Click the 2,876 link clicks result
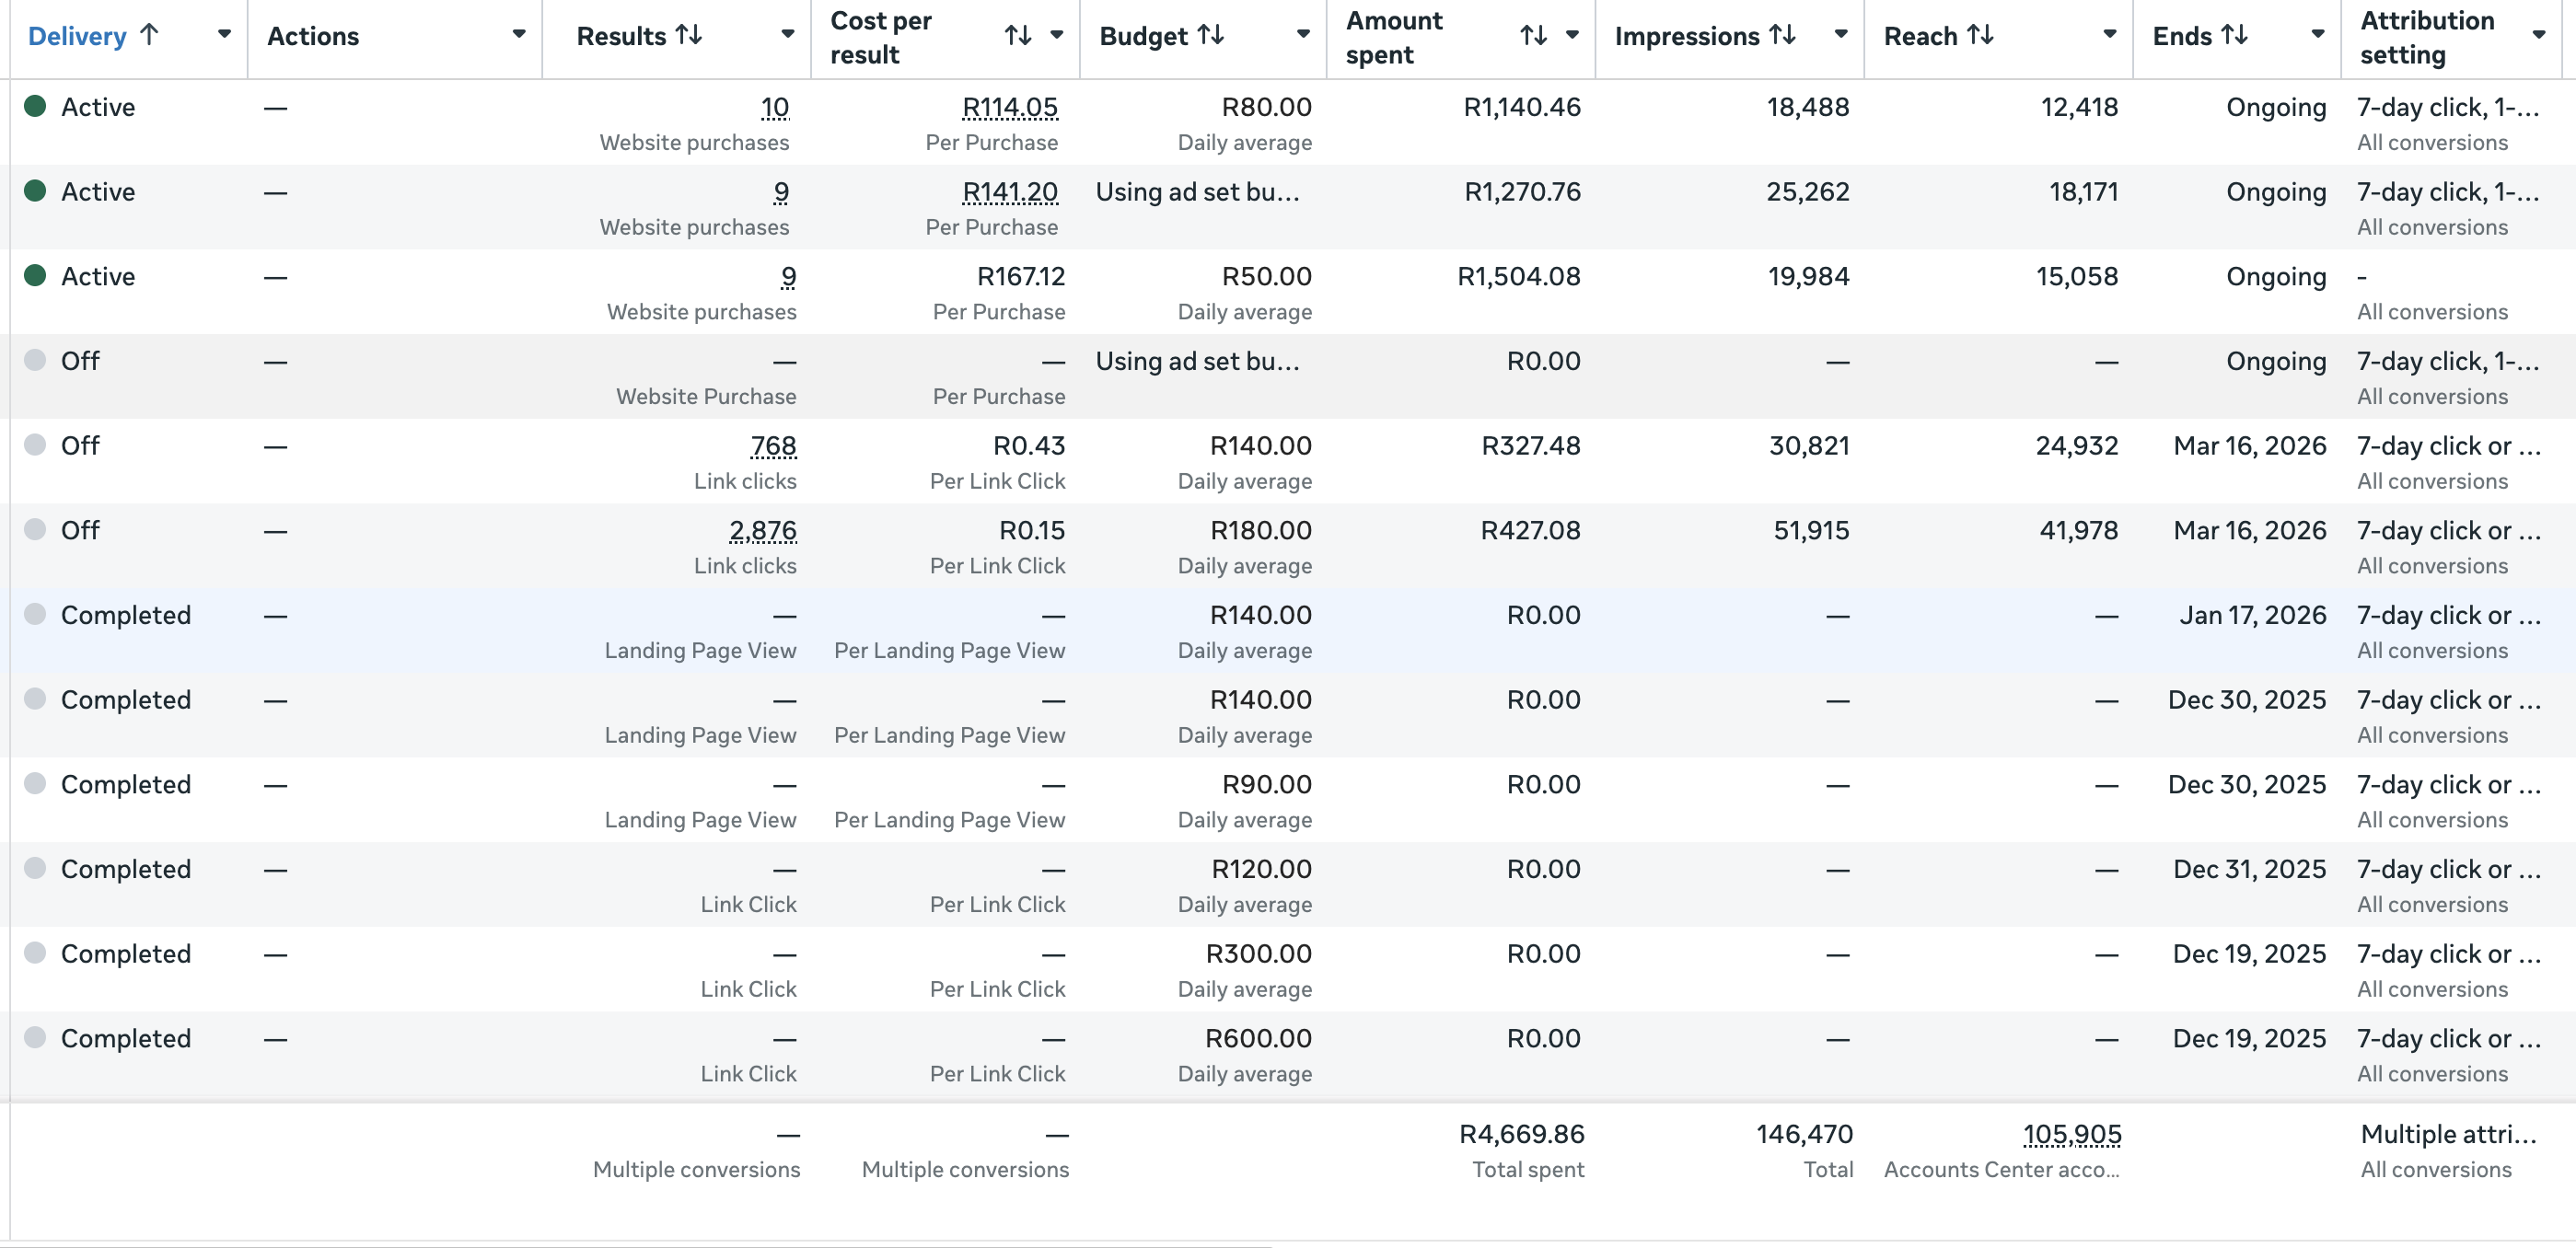 [x=762, y=530]
